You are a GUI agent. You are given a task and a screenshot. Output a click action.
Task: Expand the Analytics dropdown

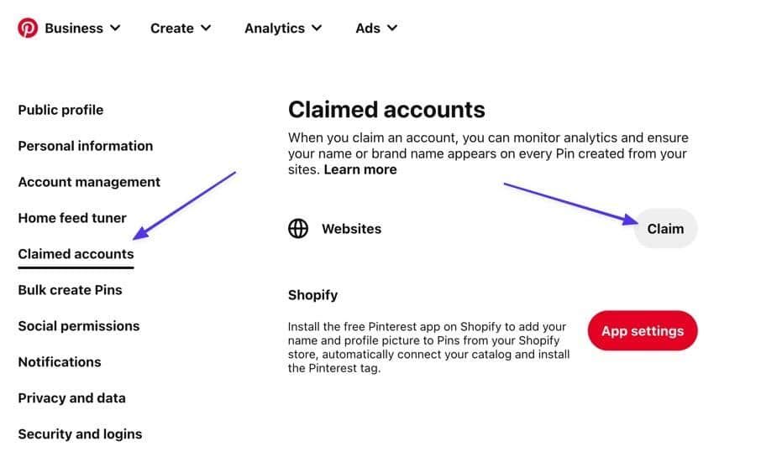point(283,28)
